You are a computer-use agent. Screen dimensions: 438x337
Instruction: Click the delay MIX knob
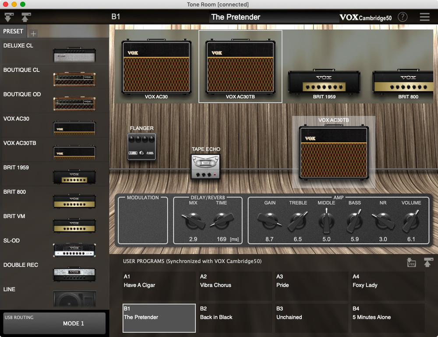(x=193, y=220)
